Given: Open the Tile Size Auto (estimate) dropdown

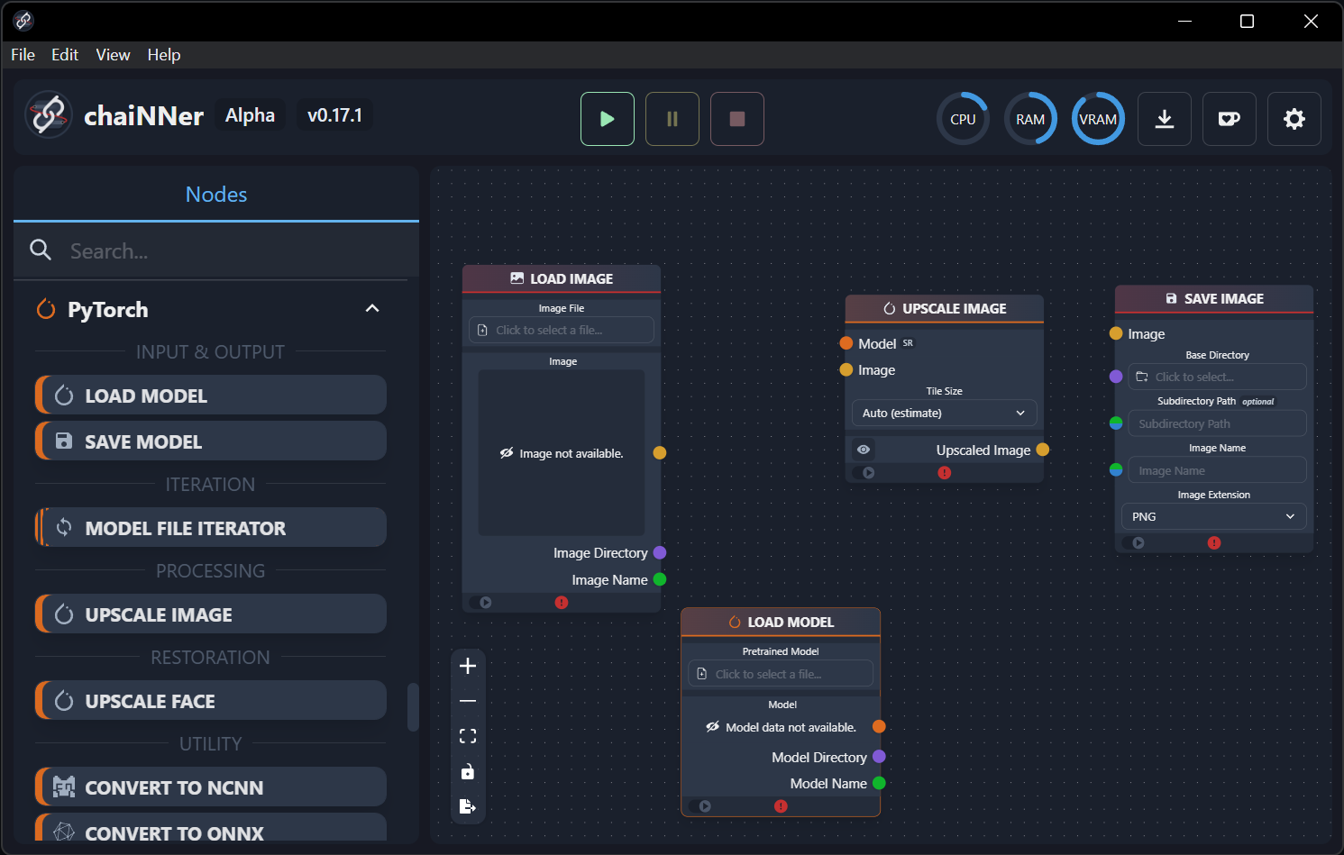Looking at the screenshot, I should pyautogui.click(x=944, y=413).
